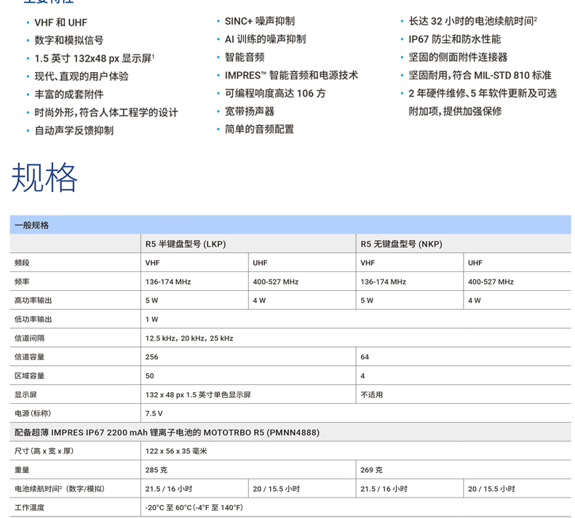Select the '285 克' weight value

coord(156,470)
